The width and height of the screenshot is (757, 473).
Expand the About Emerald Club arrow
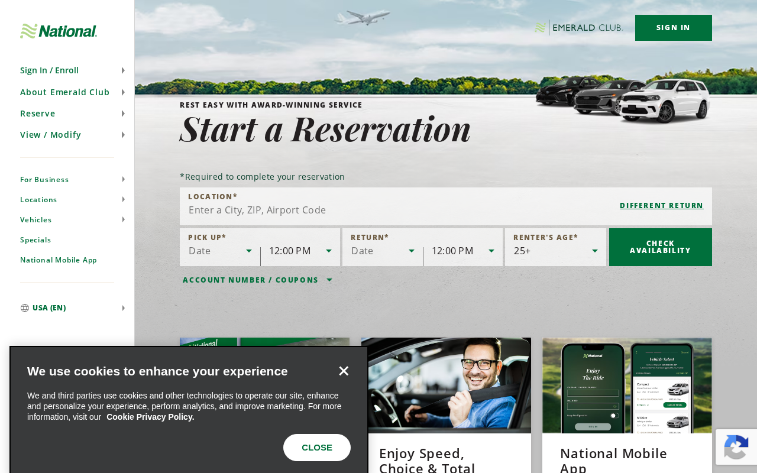(x=123, y=92)
